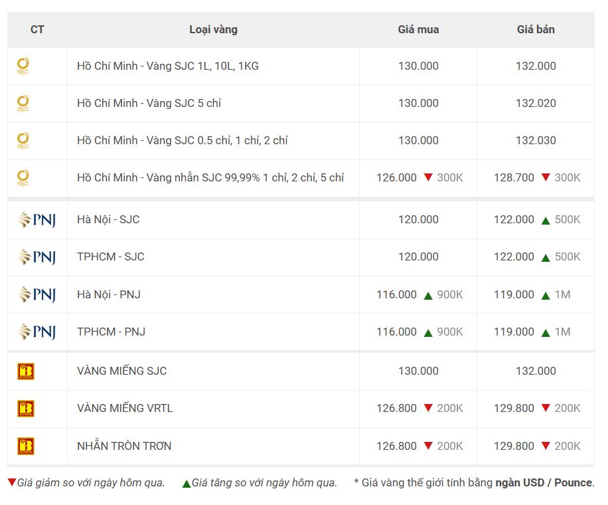Click the CT column header
Viewport: 608px width, 505px height.
pyautogui.click(x=37, y=29)
